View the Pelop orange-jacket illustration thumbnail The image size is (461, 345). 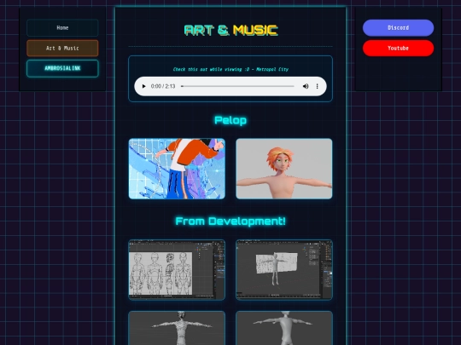177,169
